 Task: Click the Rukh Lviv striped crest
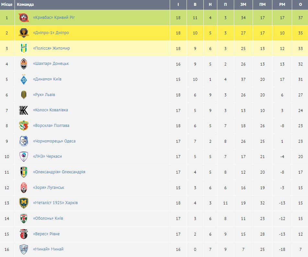pos(24,95)
